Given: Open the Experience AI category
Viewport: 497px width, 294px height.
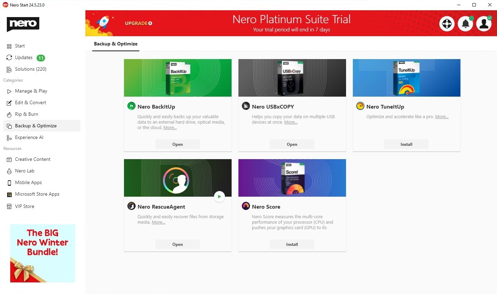Looking at the screenshot, I should (29, 138).
